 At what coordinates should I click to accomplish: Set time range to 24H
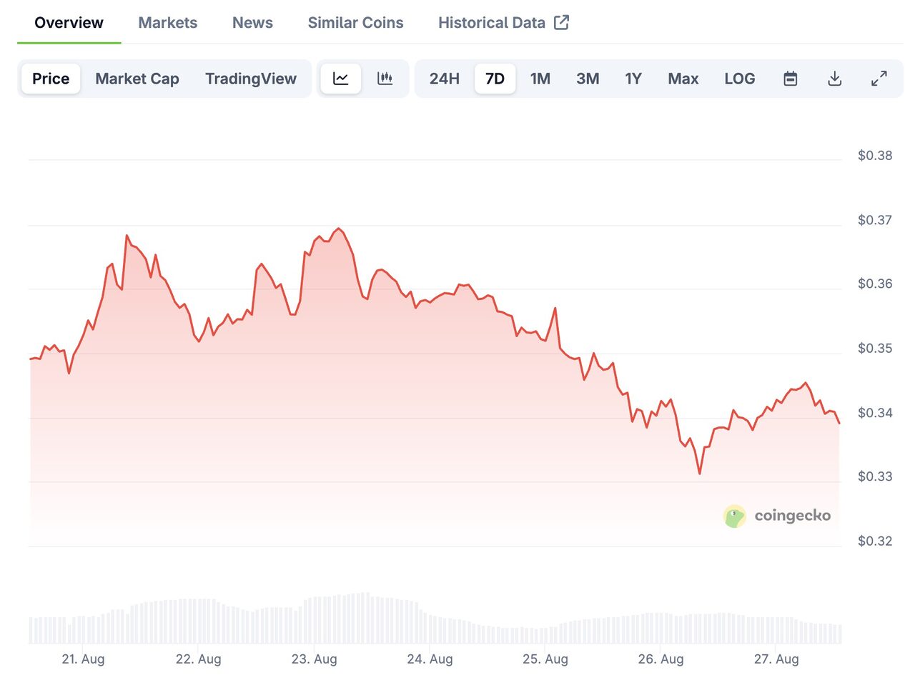pos(444,79)
